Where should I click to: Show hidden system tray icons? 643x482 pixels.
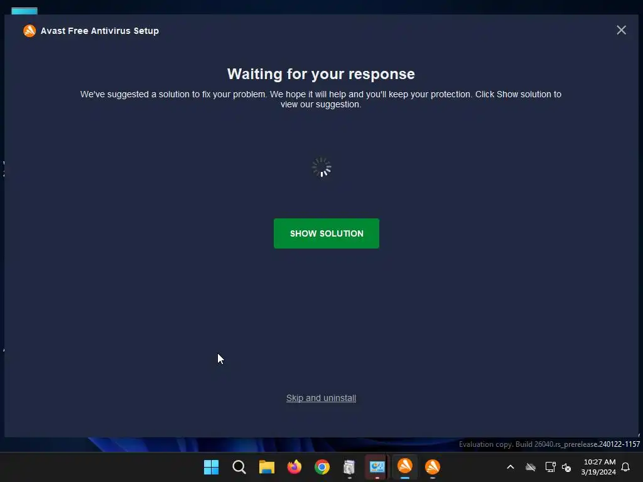click(x=511, y=467)
